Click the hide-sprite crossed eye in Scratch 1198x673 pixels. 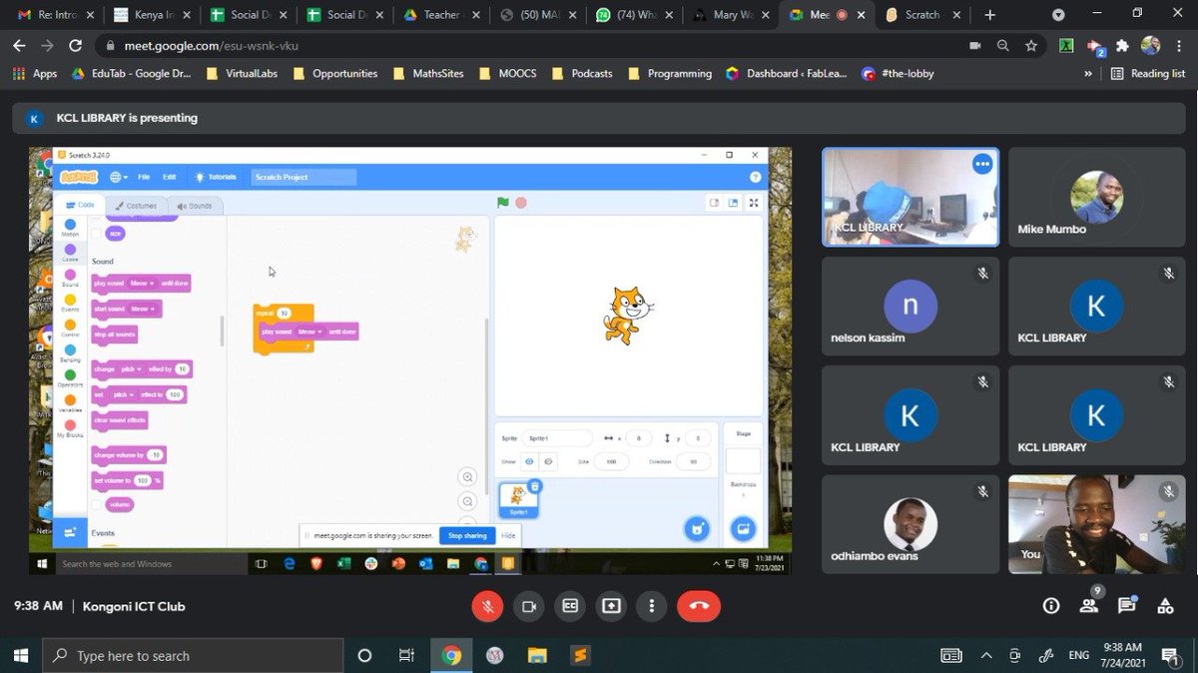tap(548, 461)
